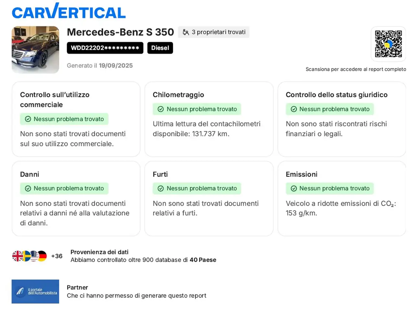Open the il portale dell'Automobilista partner logo
The height and width of the screenshot is (310, 415).
35,292
